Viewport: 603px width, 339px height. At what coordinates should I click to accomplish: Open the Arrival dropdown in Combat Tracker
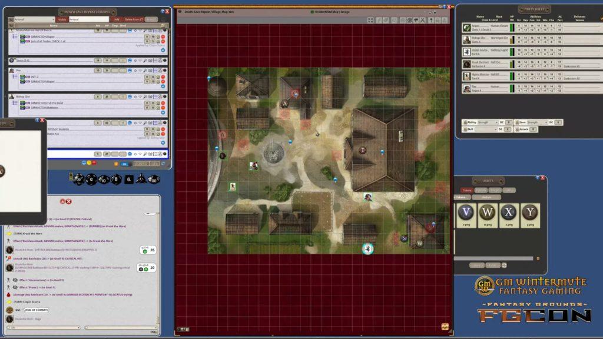pos(34,19)
